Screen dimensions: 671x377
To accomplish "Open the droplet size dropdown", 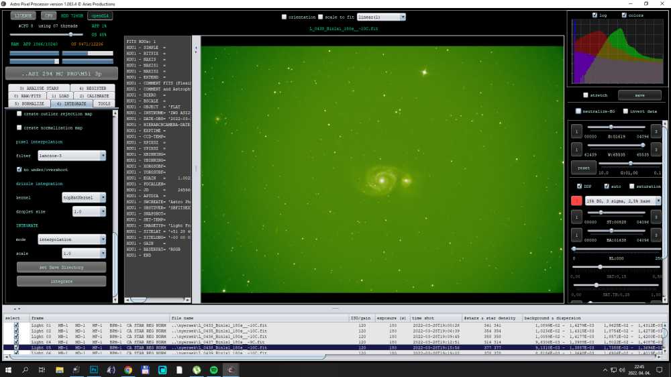I will coord(89,211).
